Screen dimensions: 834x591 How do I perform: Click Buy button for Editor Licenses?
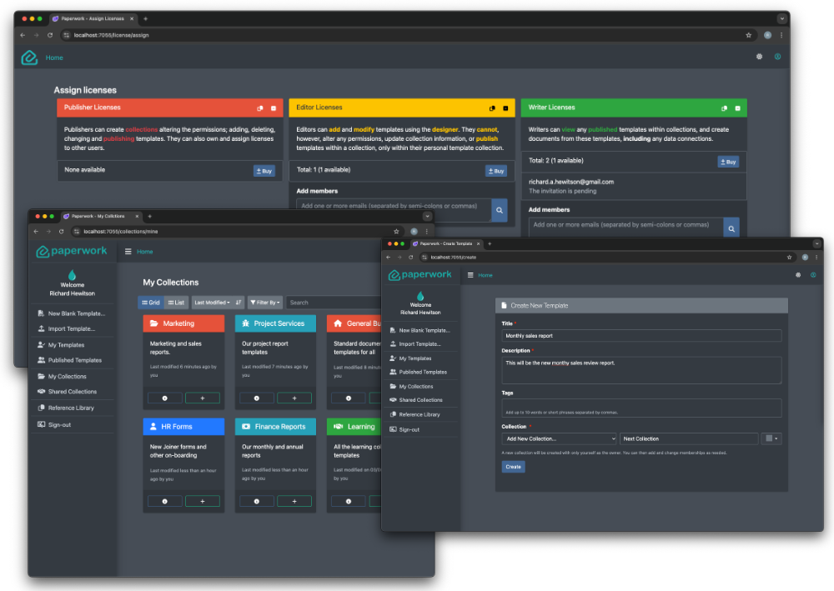[x=496, y=171]
